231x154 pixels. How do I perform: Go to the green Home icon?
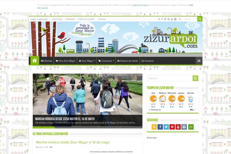tap(35, 60)
